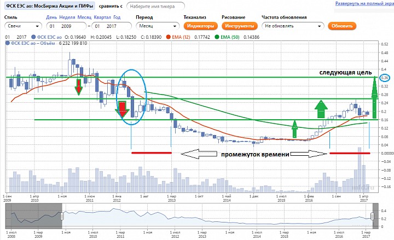Click the volume value 6 232 199 810

(73, 43)
